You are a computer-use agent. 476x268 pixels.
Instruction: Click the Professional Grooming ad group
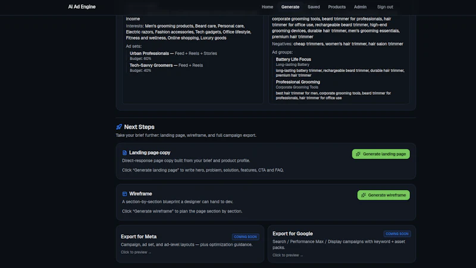coord(298,82)
